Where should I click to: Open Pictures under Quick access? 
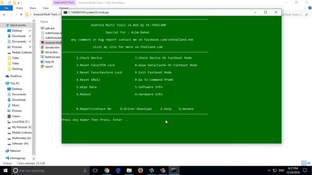click(17, 47)
